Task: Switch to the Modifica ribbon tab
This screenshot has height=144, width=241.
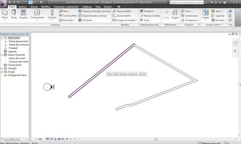Action: [x=46, y=7]
